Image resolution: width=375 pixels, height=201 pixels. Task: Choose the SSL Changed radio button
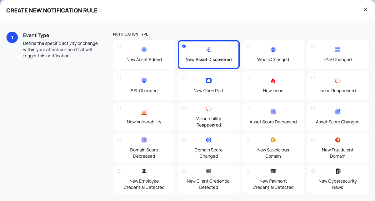click(x=119, y=78)
